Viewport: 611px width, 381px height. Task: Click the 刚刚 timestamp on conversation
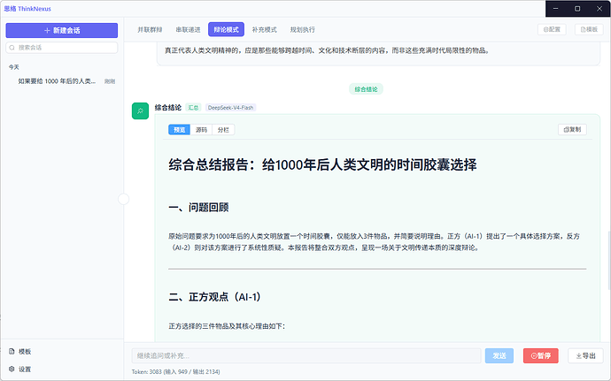pos(110,81)
